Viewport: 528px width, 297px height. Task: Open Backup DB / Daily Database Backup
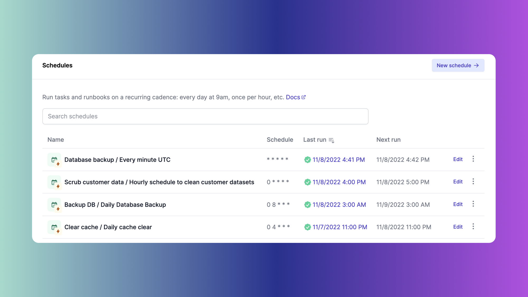coord(115,205)
